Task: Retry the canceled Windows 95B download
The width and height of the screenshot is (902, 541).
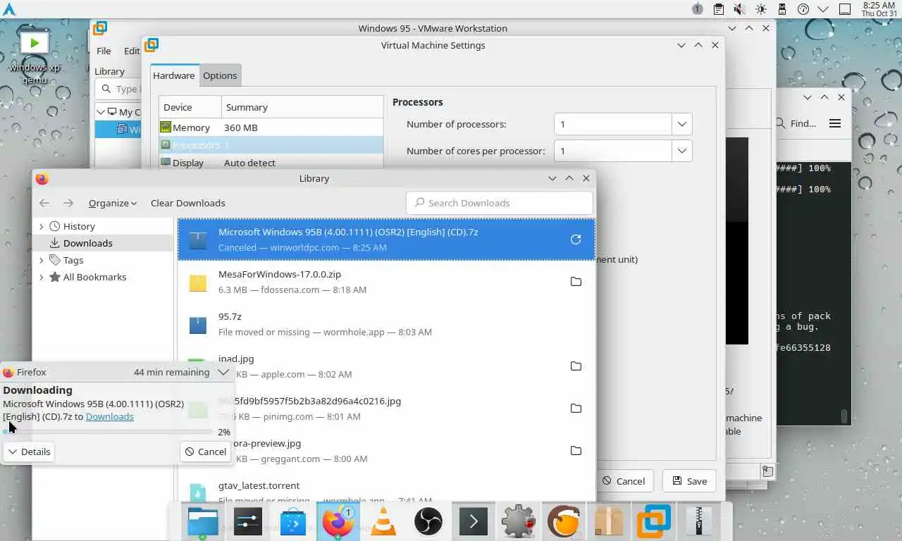Action: tap(576, 240)
